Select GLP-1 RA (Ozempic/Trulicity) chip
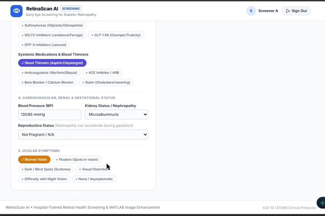 point(116,35)
